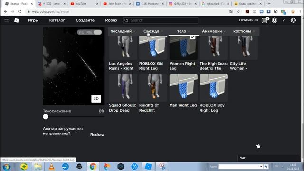This screenshot has height=171, width=304.
Task: Open the Игры menu
Action: [33, 20]
